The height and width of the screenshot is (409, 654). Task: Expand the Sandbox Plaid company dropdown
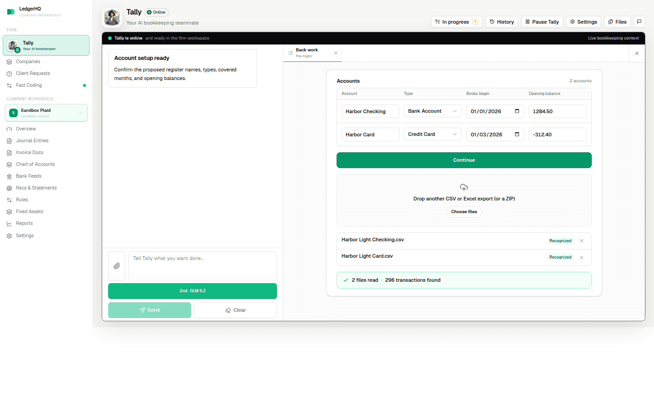(x=46, y=113)
